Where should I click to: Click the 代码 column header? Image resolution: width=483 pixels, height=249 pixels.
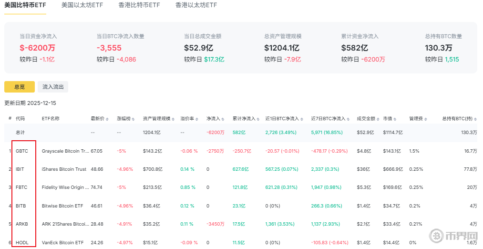coord(21,119)
